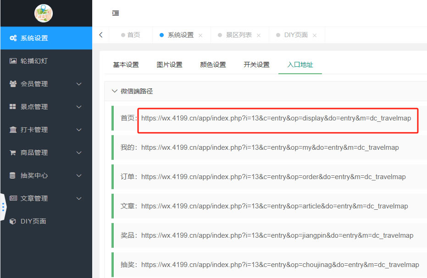Click the 文章 op=article entry URL
This screenshot has width=427, height=278.
pos(274,206)
